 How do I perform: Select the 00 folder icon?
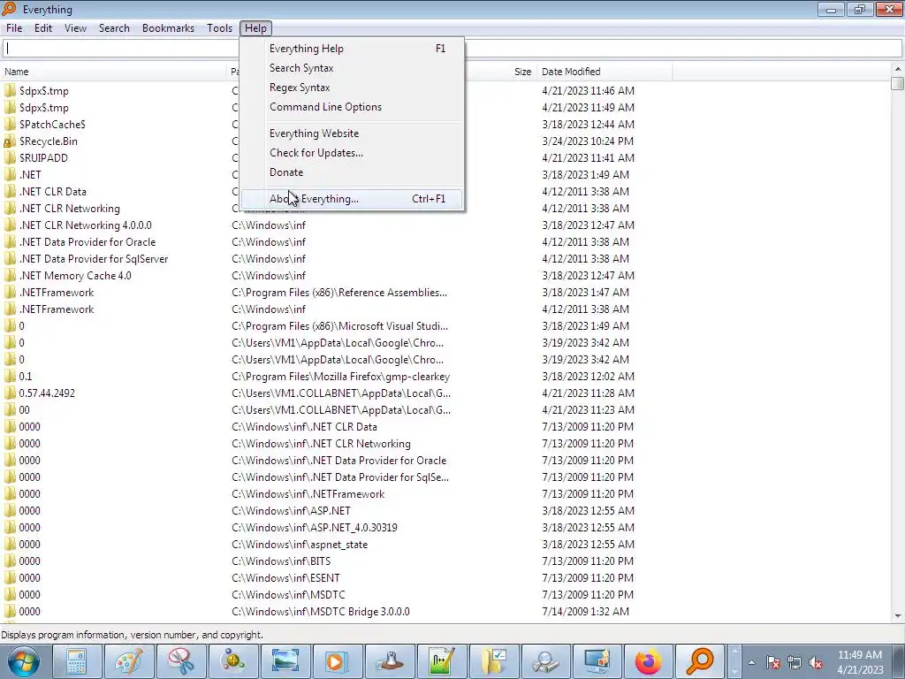(10, 409)
